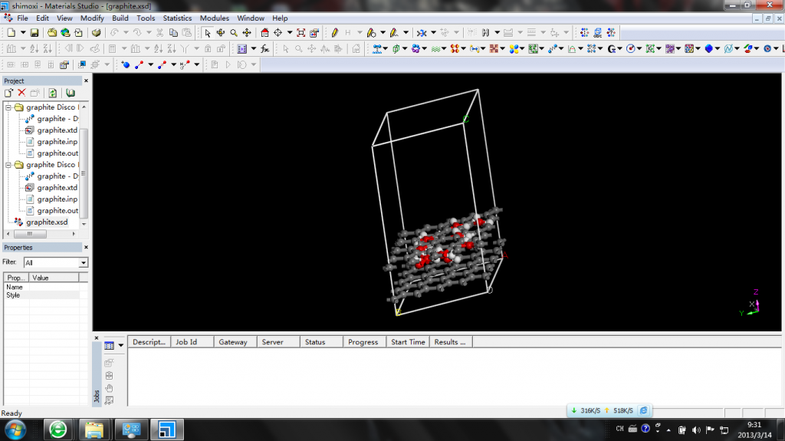Screen dimensions: 785x441
Task: Click the blue polyhedron module icon
Action: tap(709, 48)
